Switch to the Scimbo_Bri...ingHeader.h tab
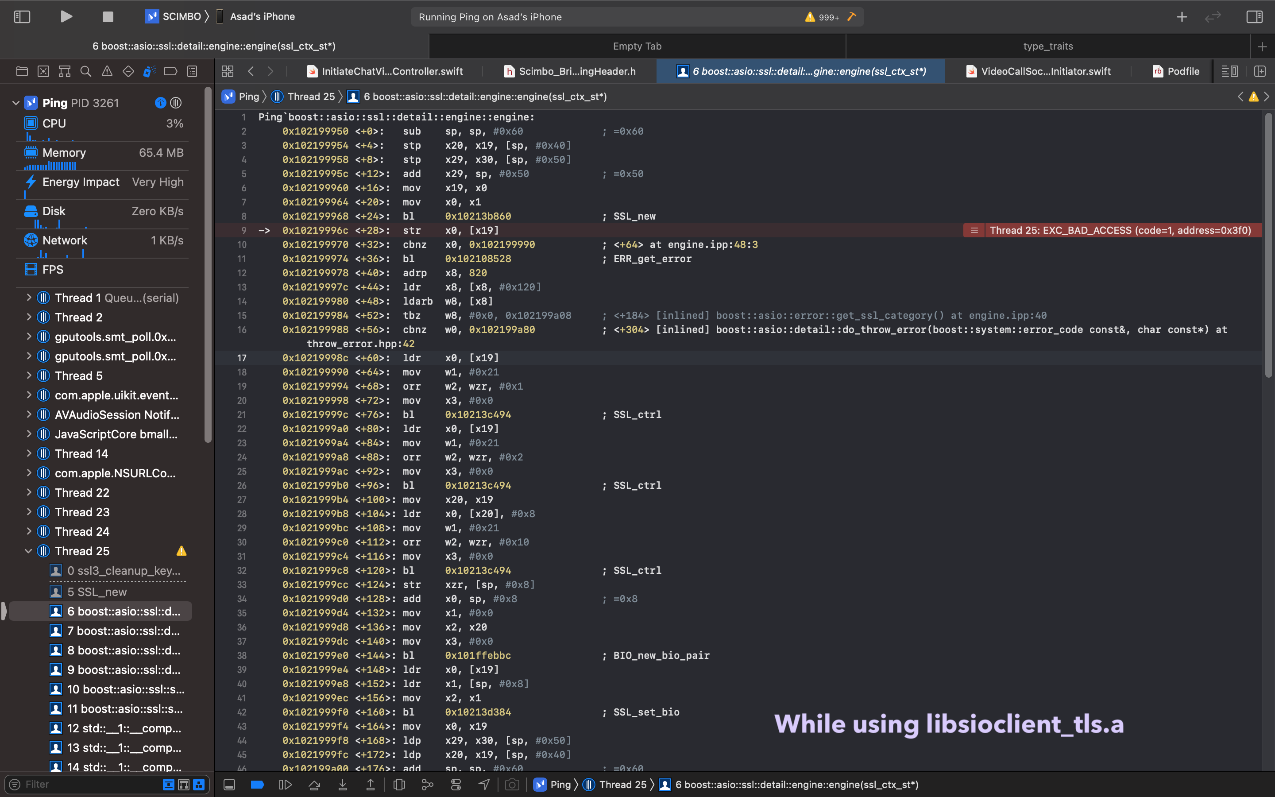 point(572,71)
